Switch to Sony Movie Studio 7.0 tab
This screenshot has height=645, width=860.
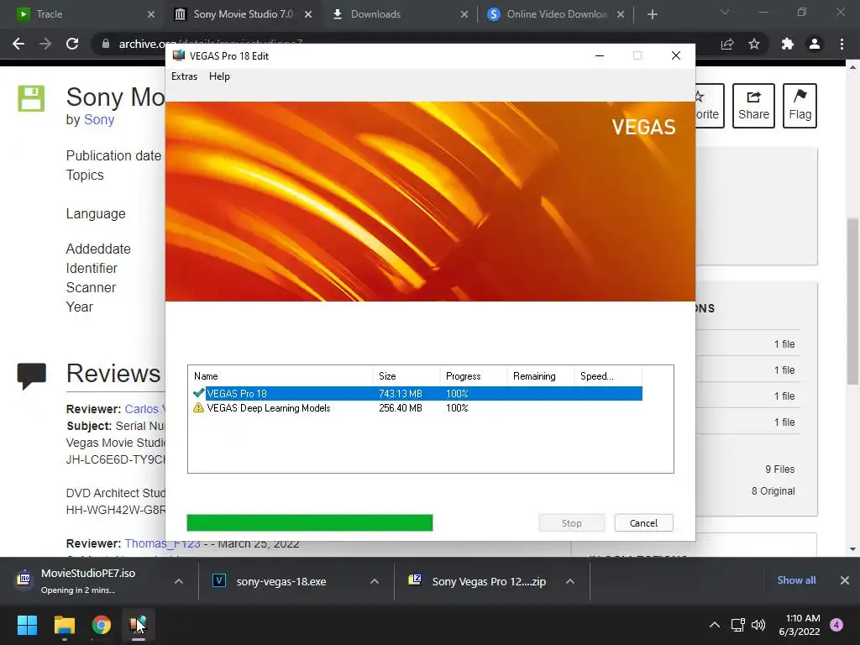(241, 14)
